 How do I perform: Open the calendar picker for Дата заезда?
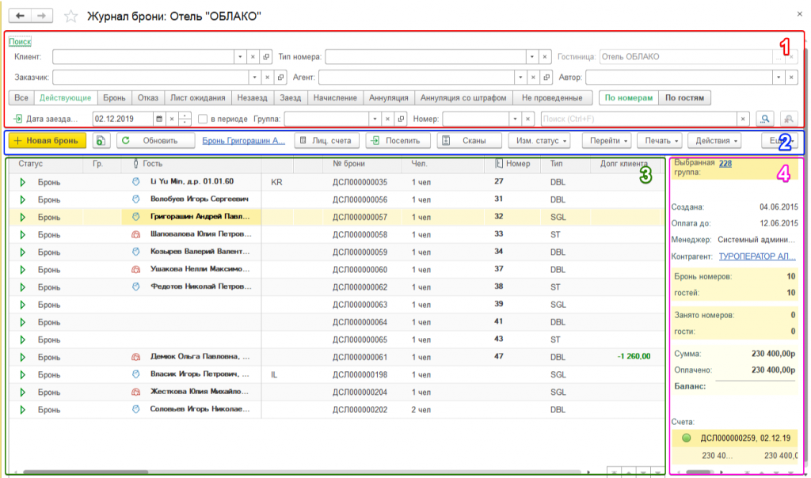coord(159,119)
